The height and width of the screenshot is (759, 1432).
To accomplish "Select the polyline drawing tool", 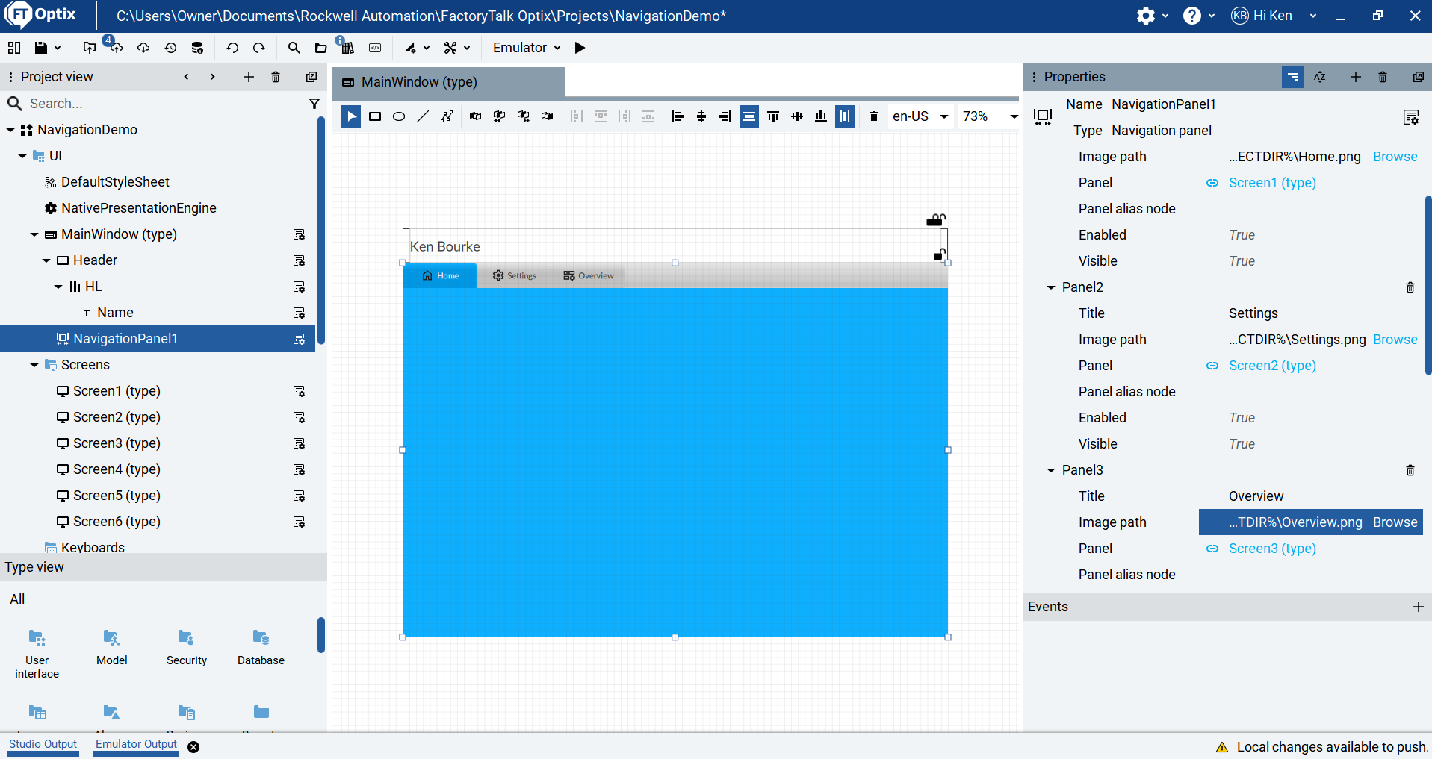I will click(447, 116).
